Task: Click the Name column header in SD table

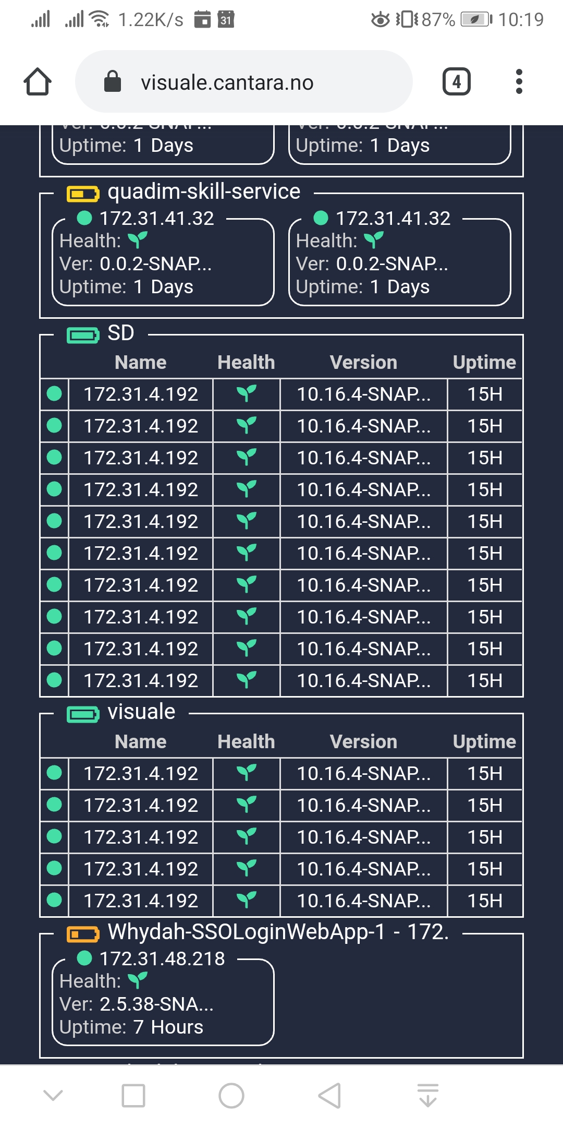Action: point(141,363)
